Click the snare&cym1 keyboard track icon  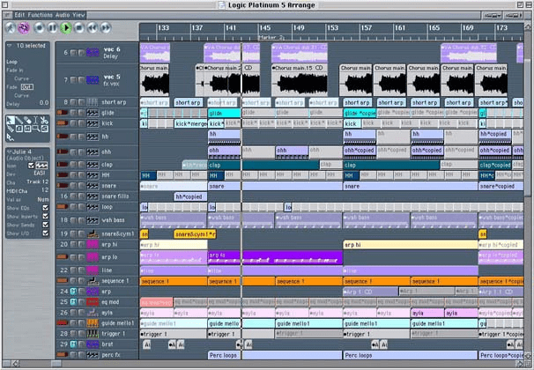(x=93, y=233)
